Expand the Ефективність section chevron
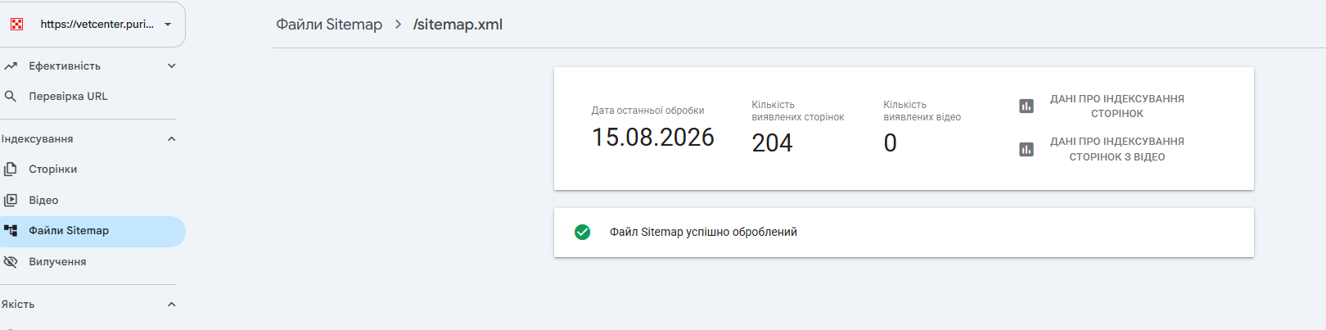This screenshot has width=1326, height=330. pos(171,66)
